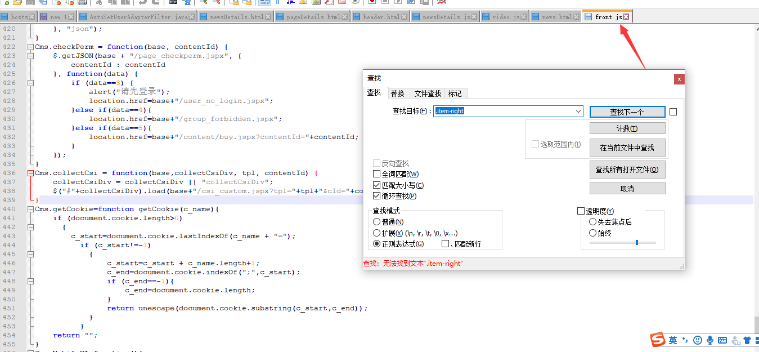Close the pageDetails.html tab
The width and height of the screenshot is (759, 352).
[x=345, y=17]
